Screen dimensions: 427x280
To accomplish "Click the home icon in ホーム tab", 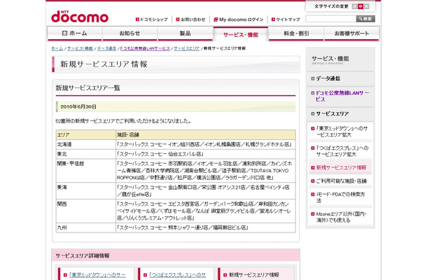I will 64,33.
